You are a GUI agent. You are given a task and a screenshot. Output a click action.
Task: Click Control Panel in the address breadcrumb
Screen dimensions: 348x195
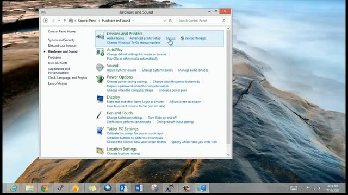pyautogui.click(x=87, y=21)
